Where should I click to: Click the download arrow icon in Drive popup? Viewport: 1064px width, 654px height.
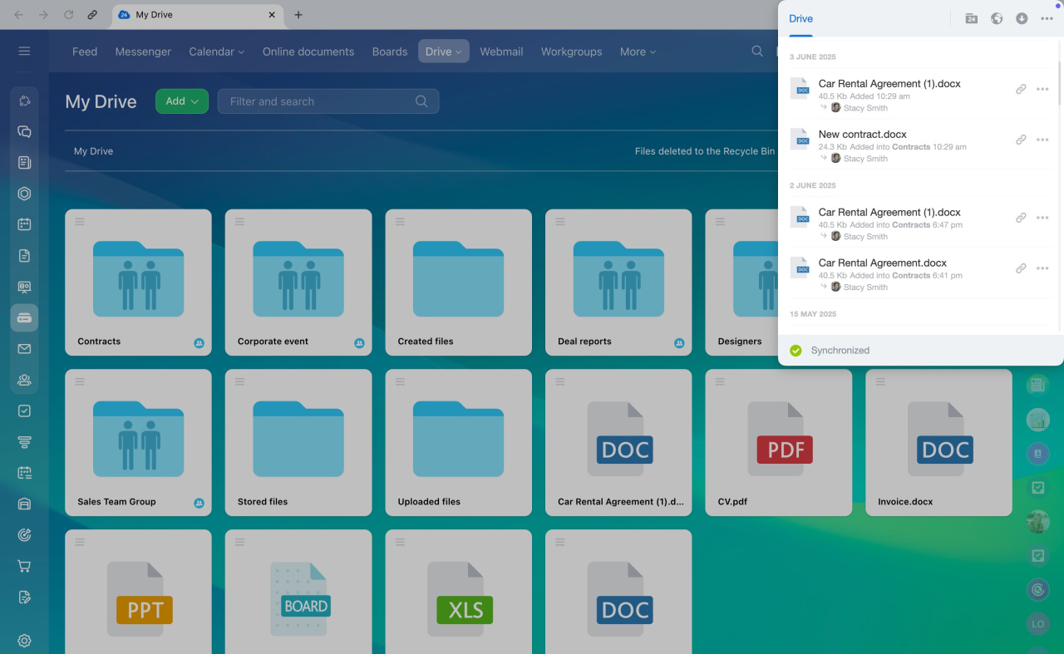pos(1022,18)
